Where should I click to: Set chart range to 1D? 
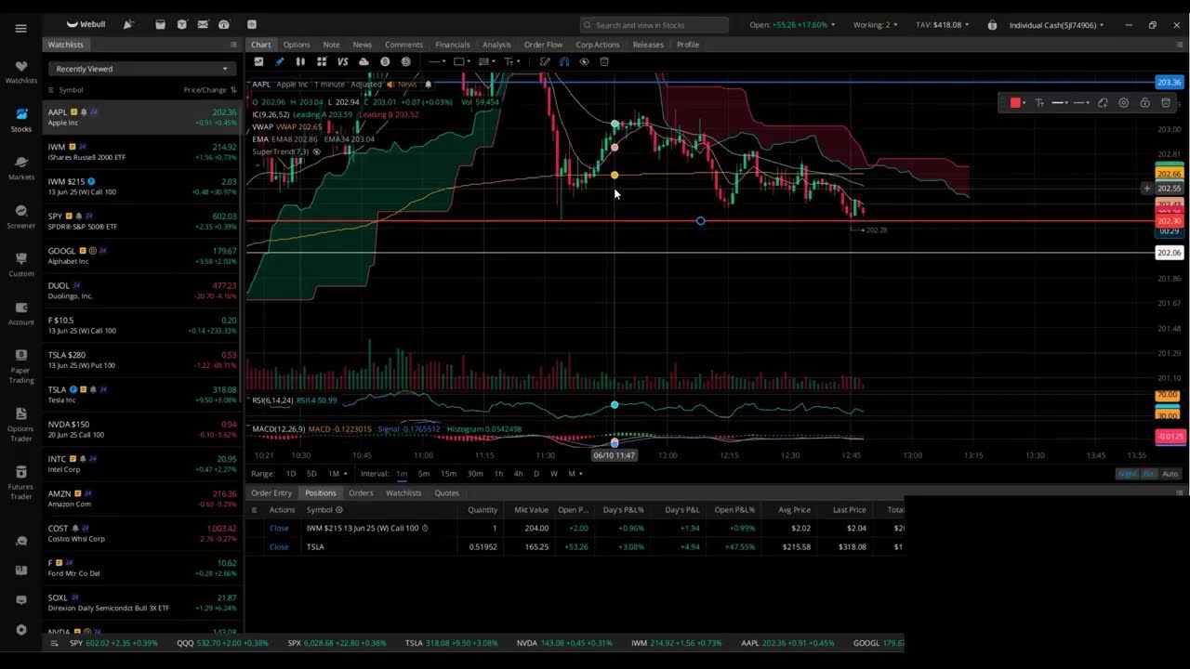291,474
